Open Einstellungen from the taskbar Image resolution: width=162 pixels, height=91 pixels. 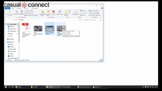tap(69, 87)
